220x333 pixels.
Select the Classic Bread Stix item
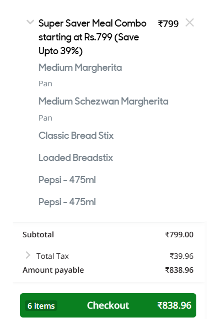[x=76, y=136]
